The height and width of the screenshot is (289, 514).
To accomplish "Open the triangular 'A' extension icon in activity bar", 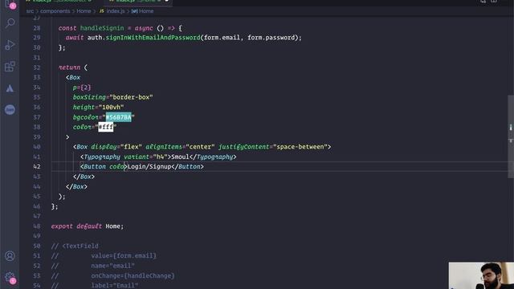I will pos(10,88).
